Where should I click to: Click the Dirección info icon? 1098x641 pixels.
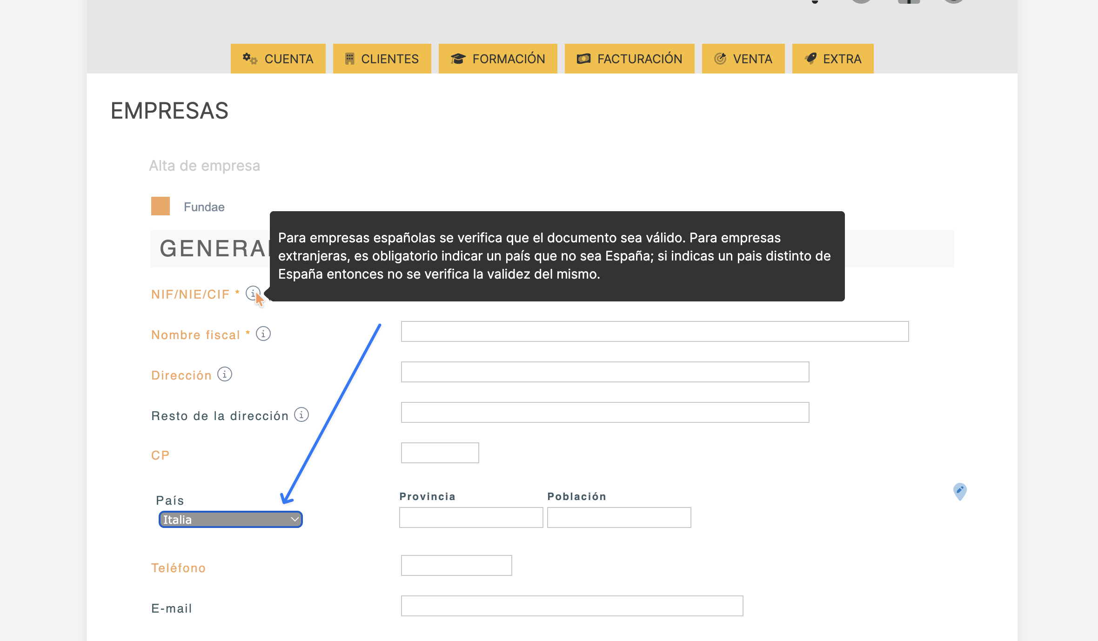[x=225, y=374]
